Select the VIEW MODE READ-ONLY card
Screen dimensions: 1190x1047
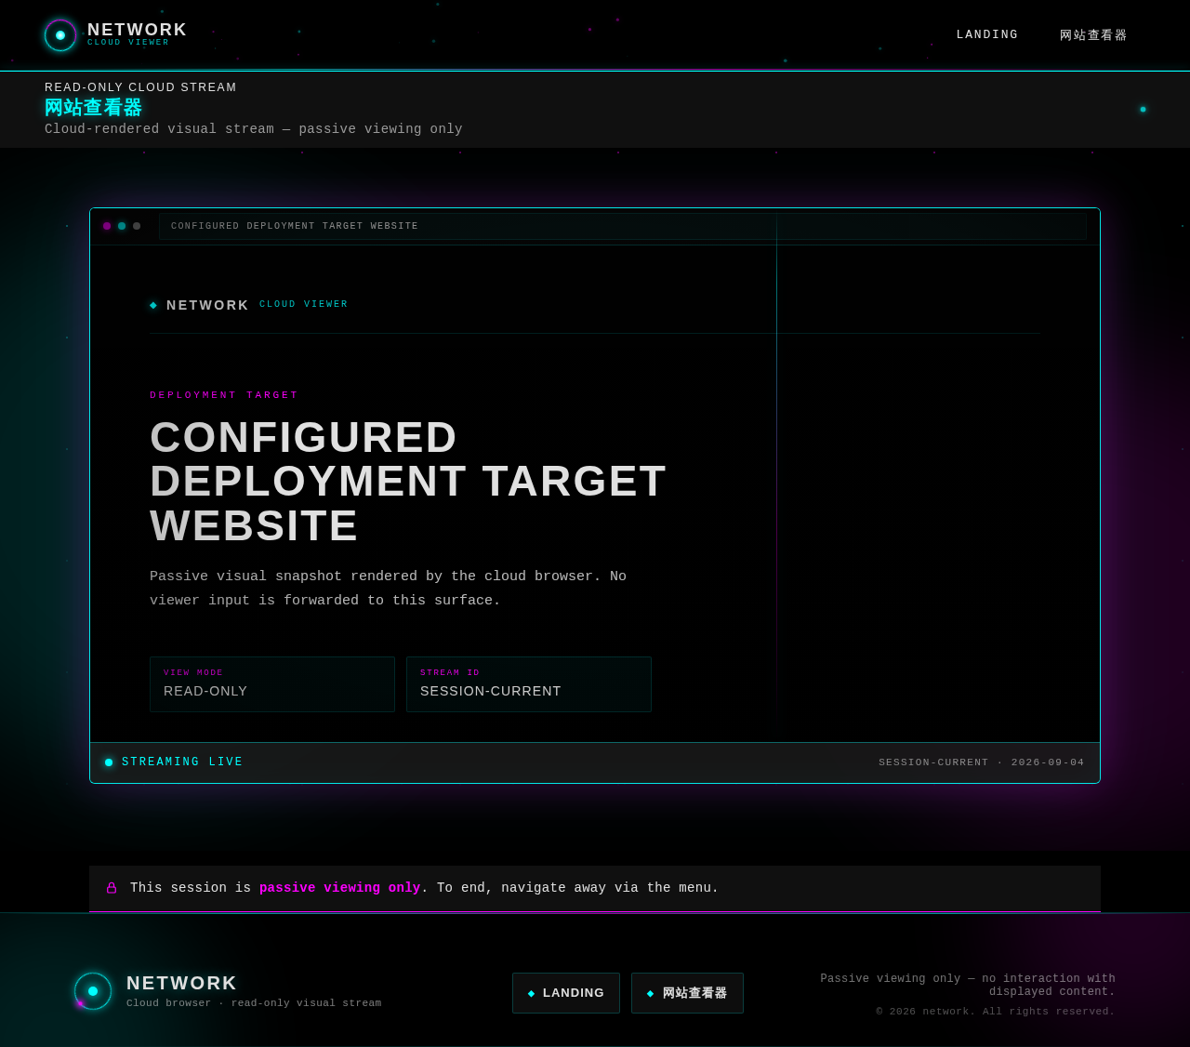(x=272, y=684)
